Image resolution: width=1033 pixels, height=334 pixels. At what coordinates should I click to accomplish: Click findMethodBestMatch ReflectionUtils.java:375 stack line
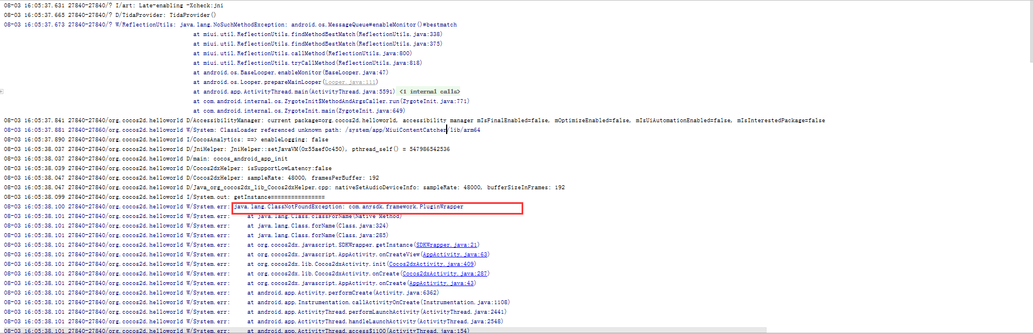pos(318,44)
